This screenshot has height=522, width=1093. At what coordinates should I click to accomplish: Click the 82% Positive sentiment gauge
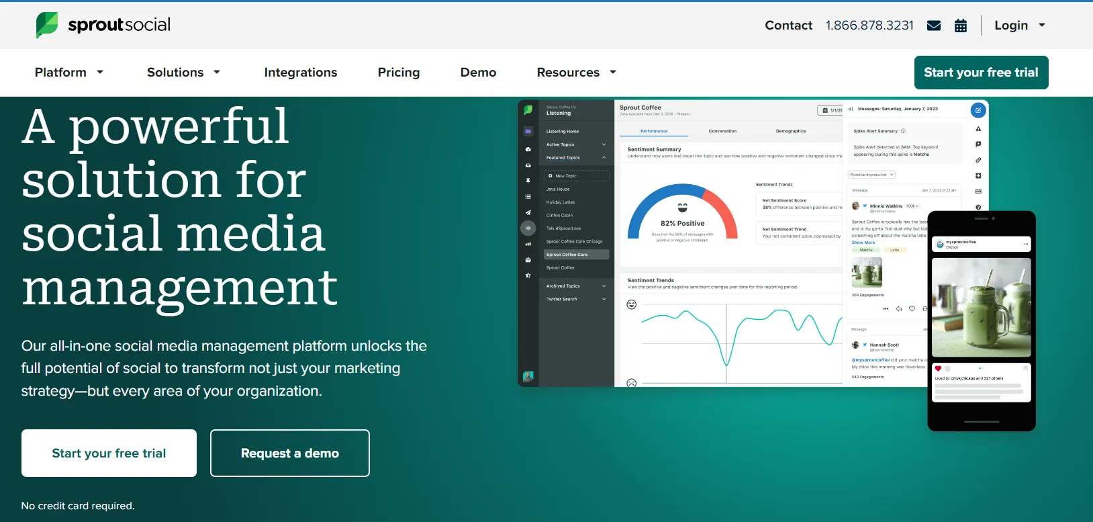683,212
